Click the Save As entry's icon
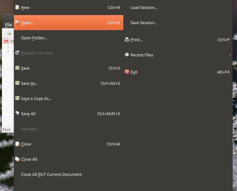This screenshot has width=237, height=191. (18, 83)
